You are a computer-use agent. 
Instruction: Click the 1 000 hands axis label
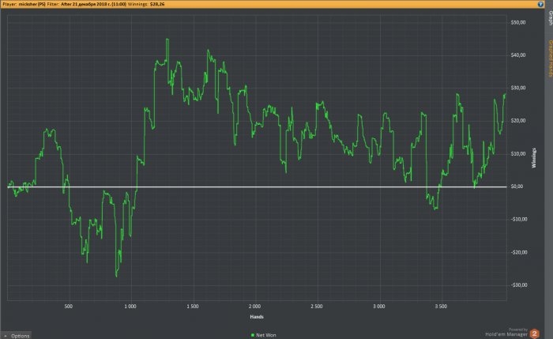130,306
